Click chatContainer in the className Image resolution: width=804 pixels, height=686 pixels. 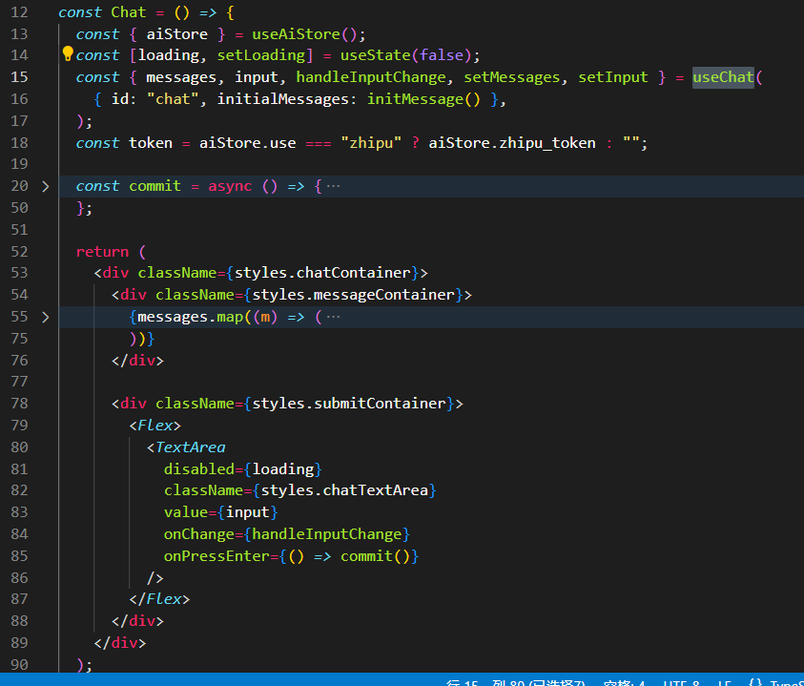[353, 273]
